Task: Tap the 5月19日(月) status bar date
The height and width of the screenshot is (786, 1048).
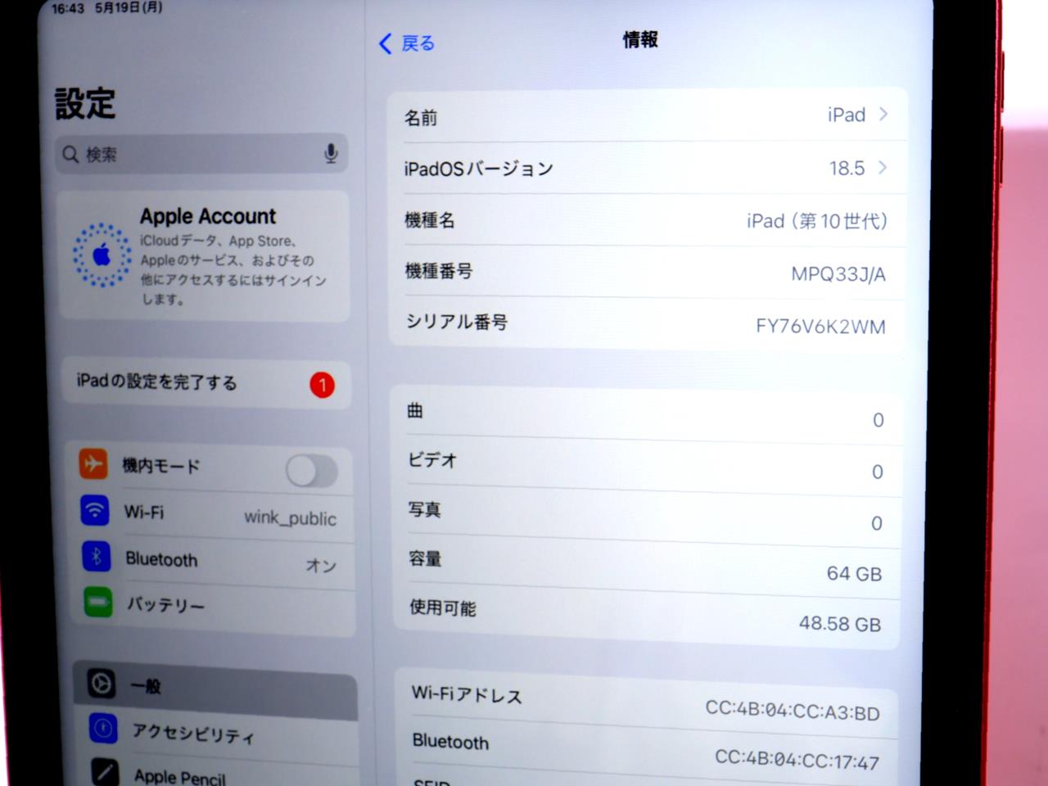Action: click(x=129, y=7)
